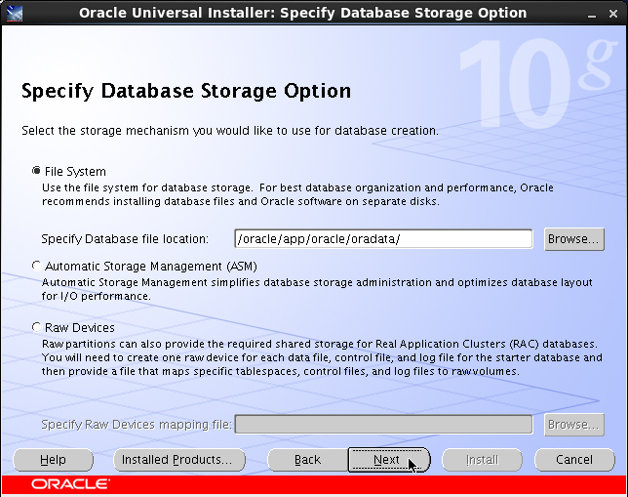Minimize the Oracle Universal Installer window

point(592,14)
